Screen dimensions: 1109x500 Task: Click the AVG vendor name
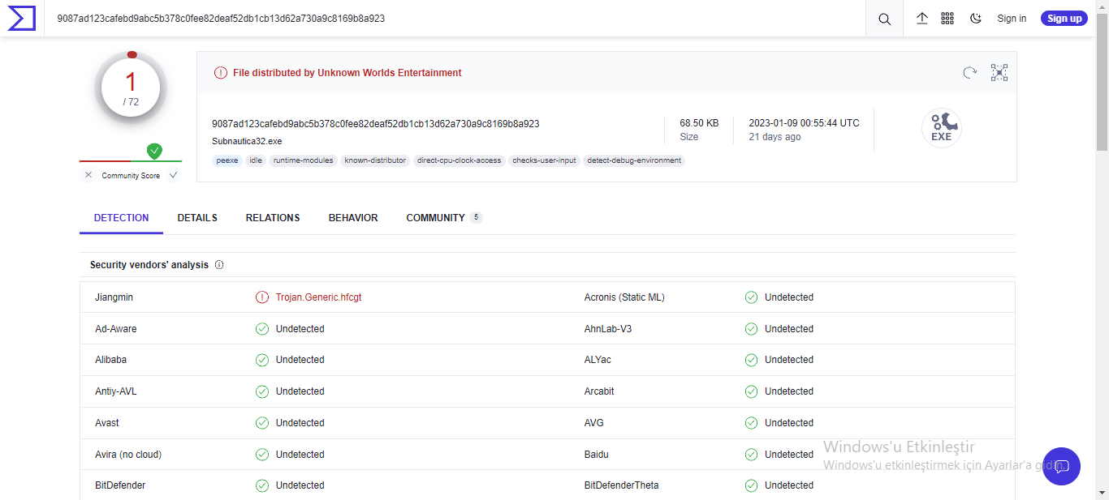pos(594,423)
